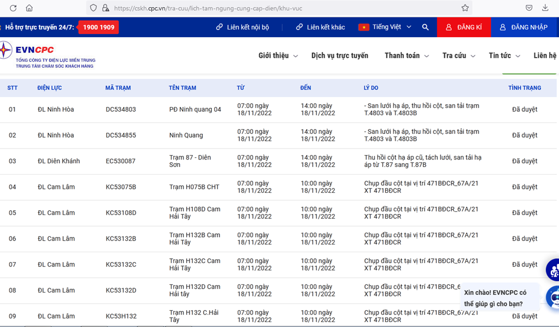Expand the Giới thiệu menu

[x=278, y=56]
